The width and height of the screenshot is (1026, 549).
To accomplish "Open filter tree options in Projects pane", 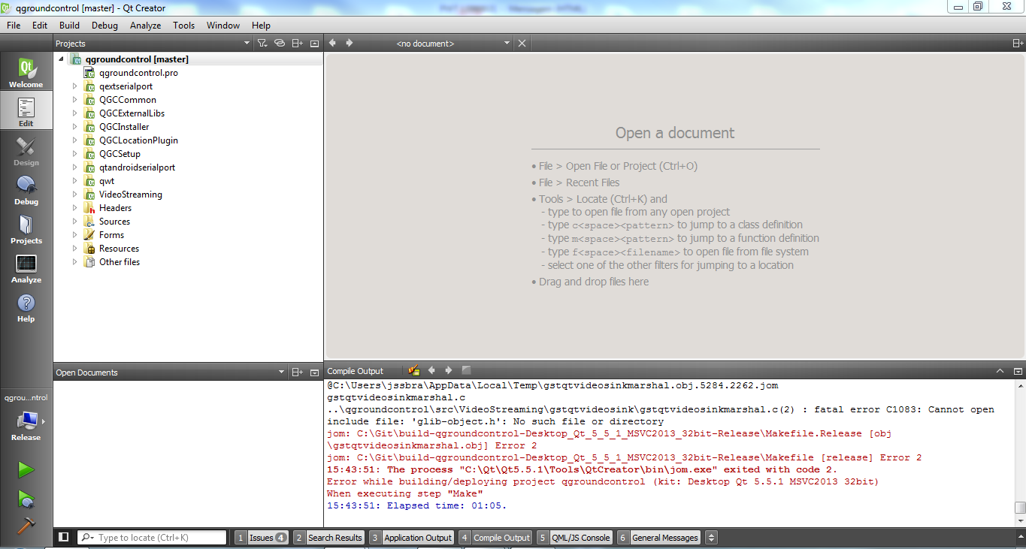I will point(262,44).
